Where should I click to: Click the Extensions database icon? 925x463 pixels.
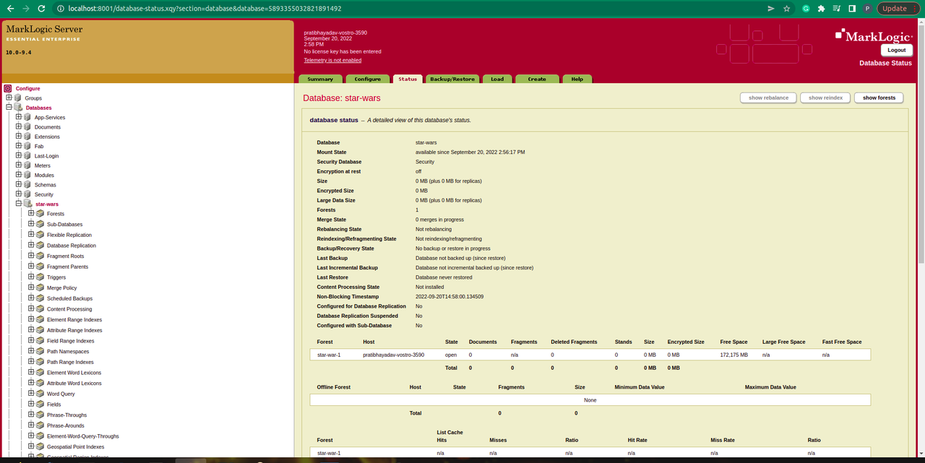pyautogui.click(x=27, y=136)
